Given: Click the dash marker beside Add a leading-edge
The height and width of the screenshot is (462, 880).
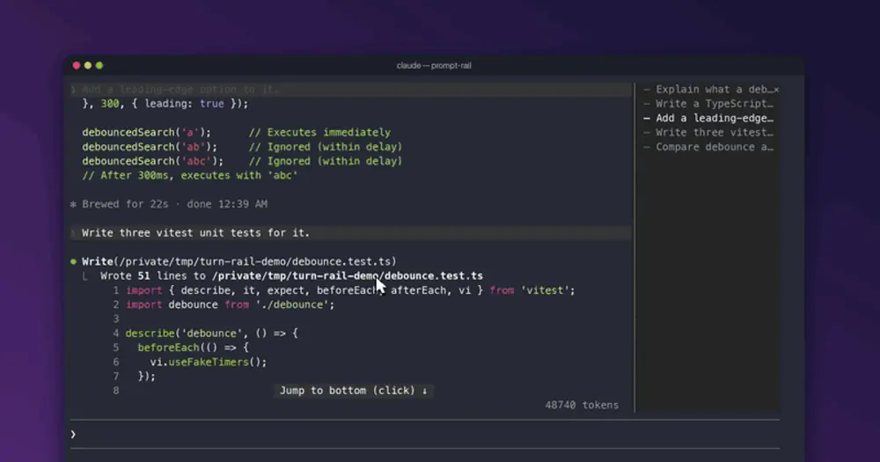Looking at the screenshot, I should click(x=647, y=119).
